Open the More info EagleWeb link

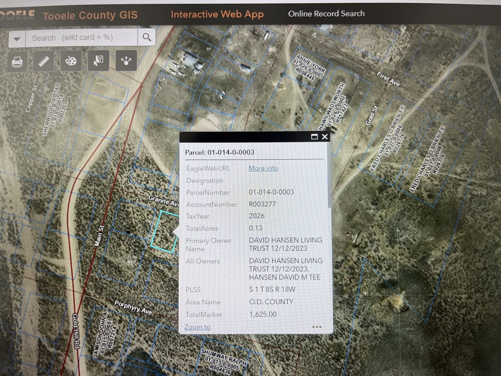click(263, 168)
